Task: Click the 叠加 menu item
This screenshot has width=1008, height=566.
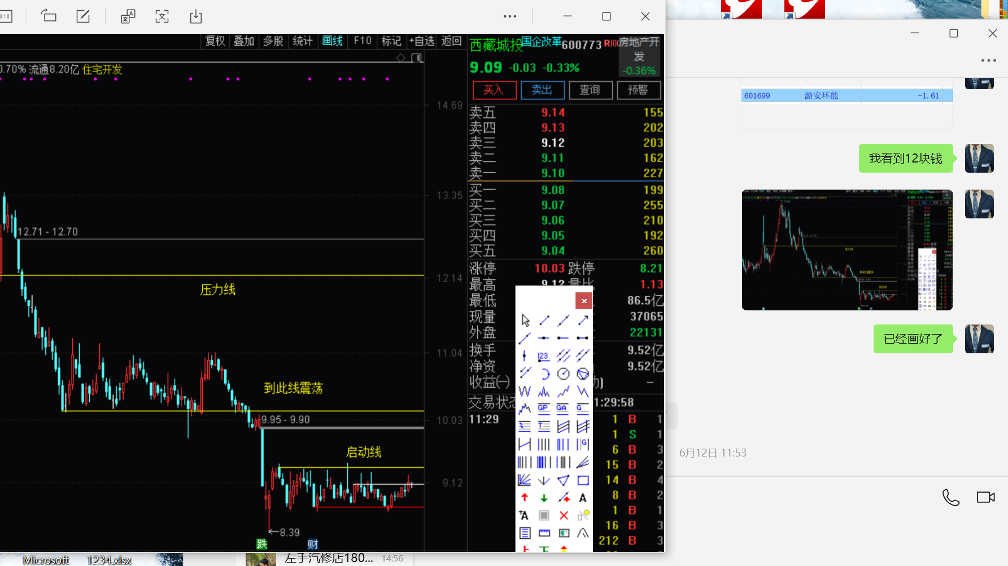Action: click(244, 41)
